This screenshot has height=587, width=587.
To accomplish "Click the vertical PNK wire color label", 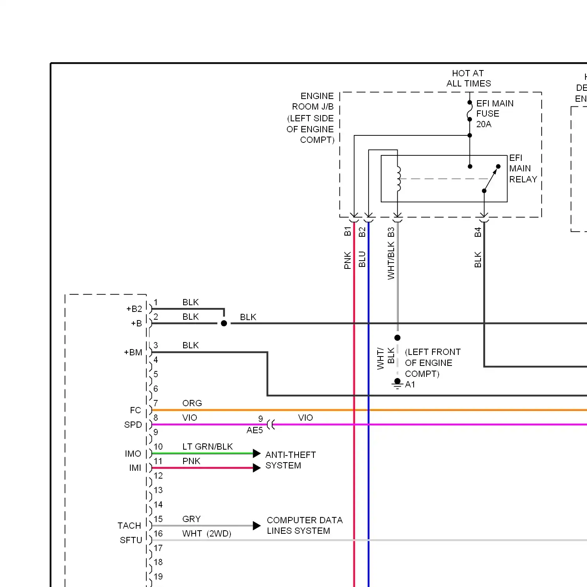I will (x=348, y=260).
